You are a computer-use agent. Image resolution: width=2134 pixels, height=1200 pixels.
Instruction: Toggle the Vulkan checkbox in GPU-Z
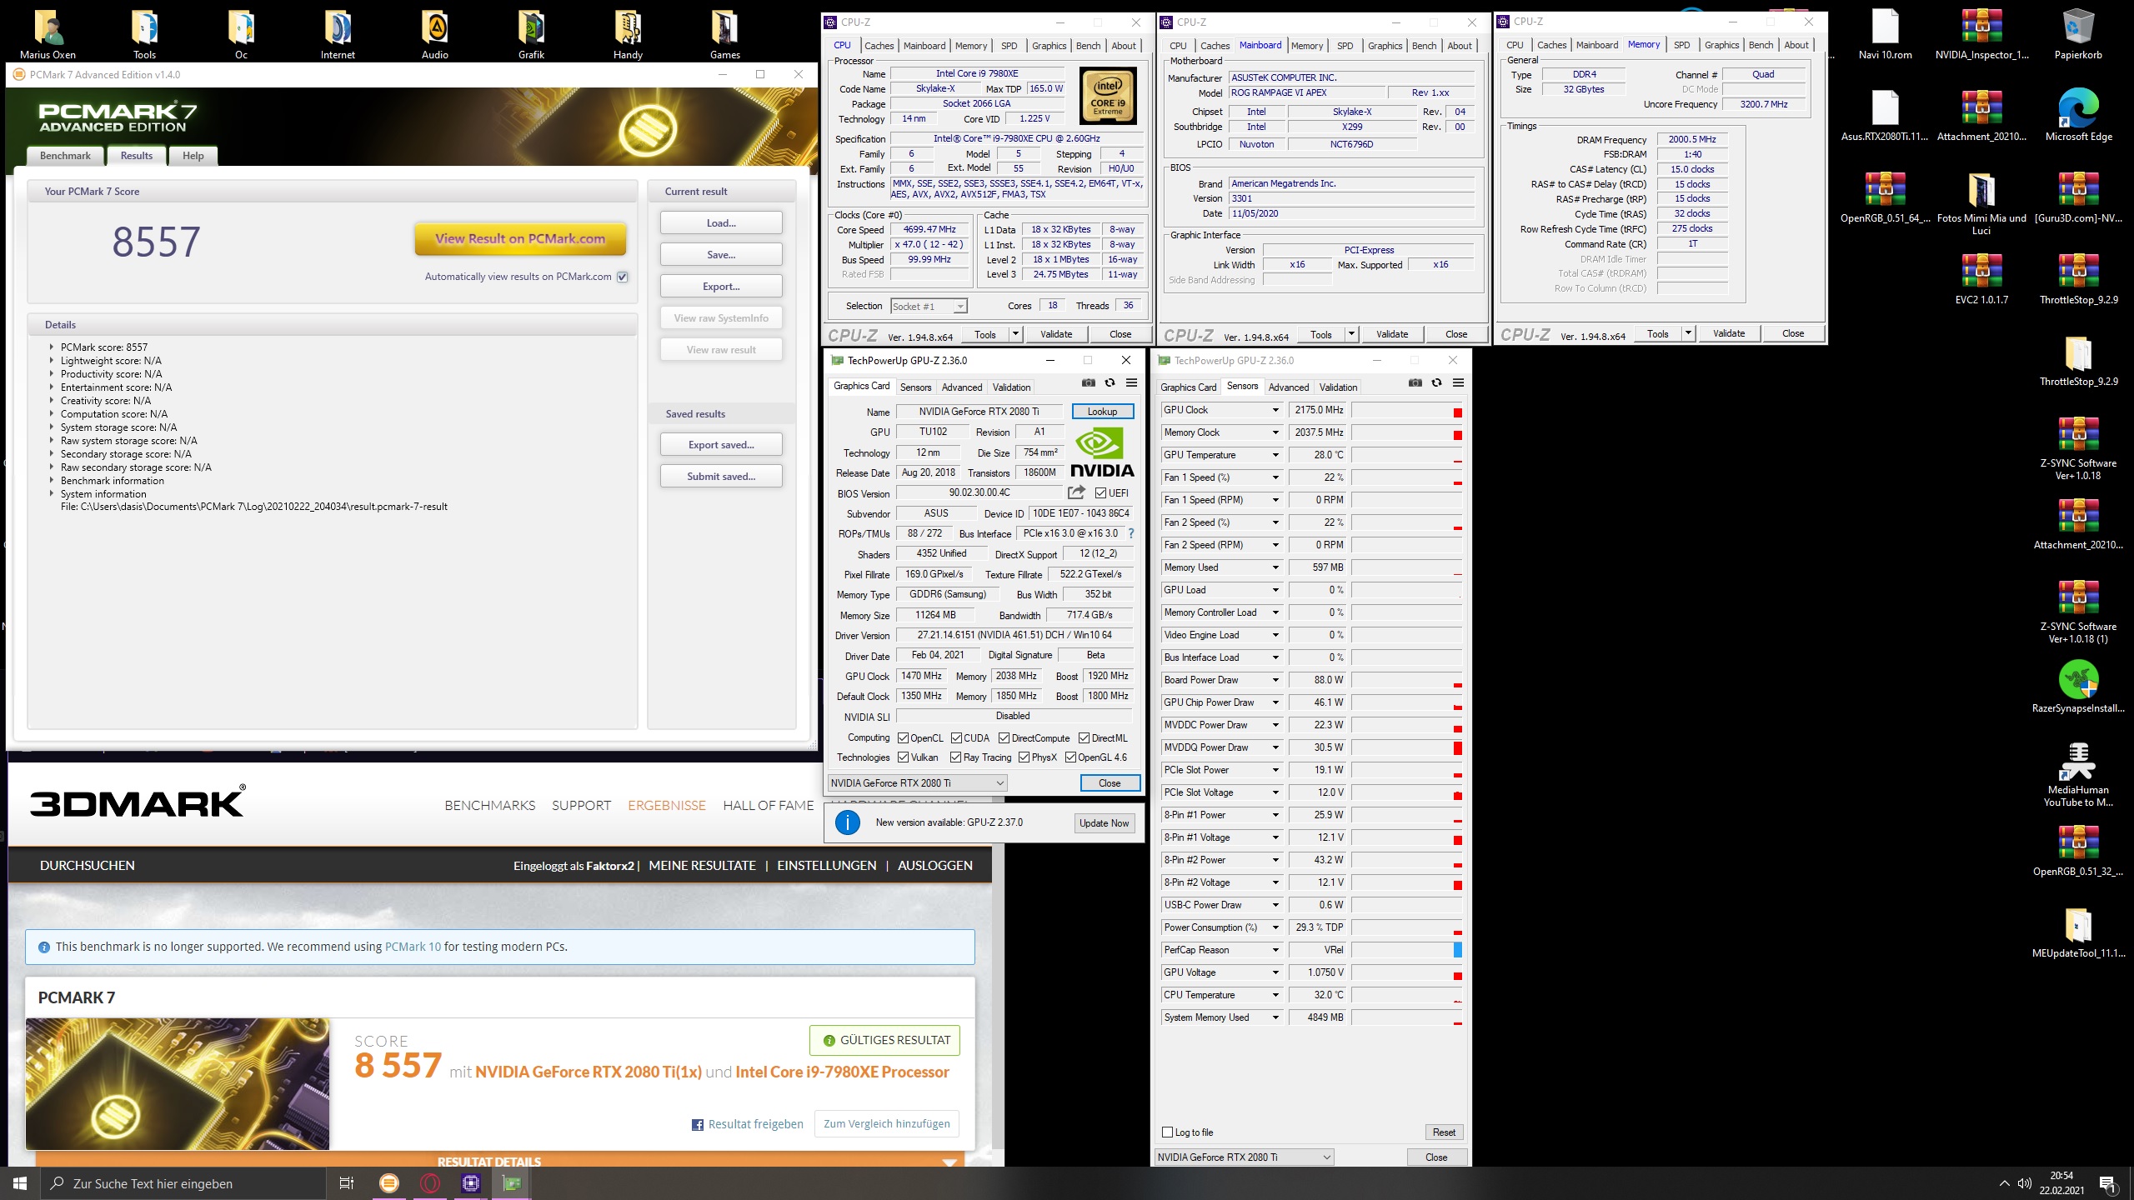pyautogui.click(x=903, y=757)
